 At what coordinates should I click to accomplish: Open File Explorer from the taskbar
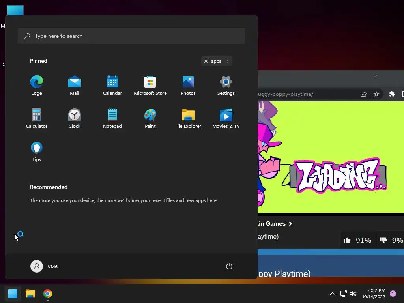tap(30, 294)
